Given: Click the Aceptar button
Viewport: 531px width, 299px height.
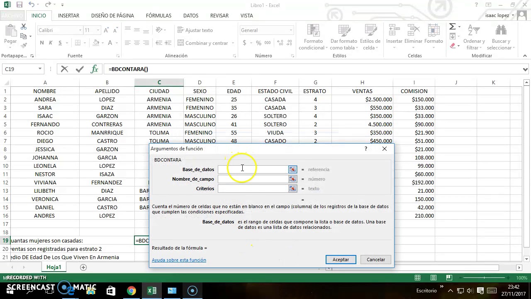Looking at the screenshot, I should [x=341, y=260].
